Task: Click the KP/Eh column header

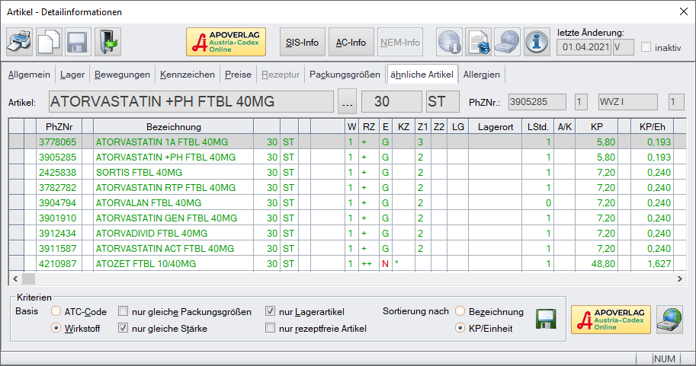Action: [x=652, y=126]
